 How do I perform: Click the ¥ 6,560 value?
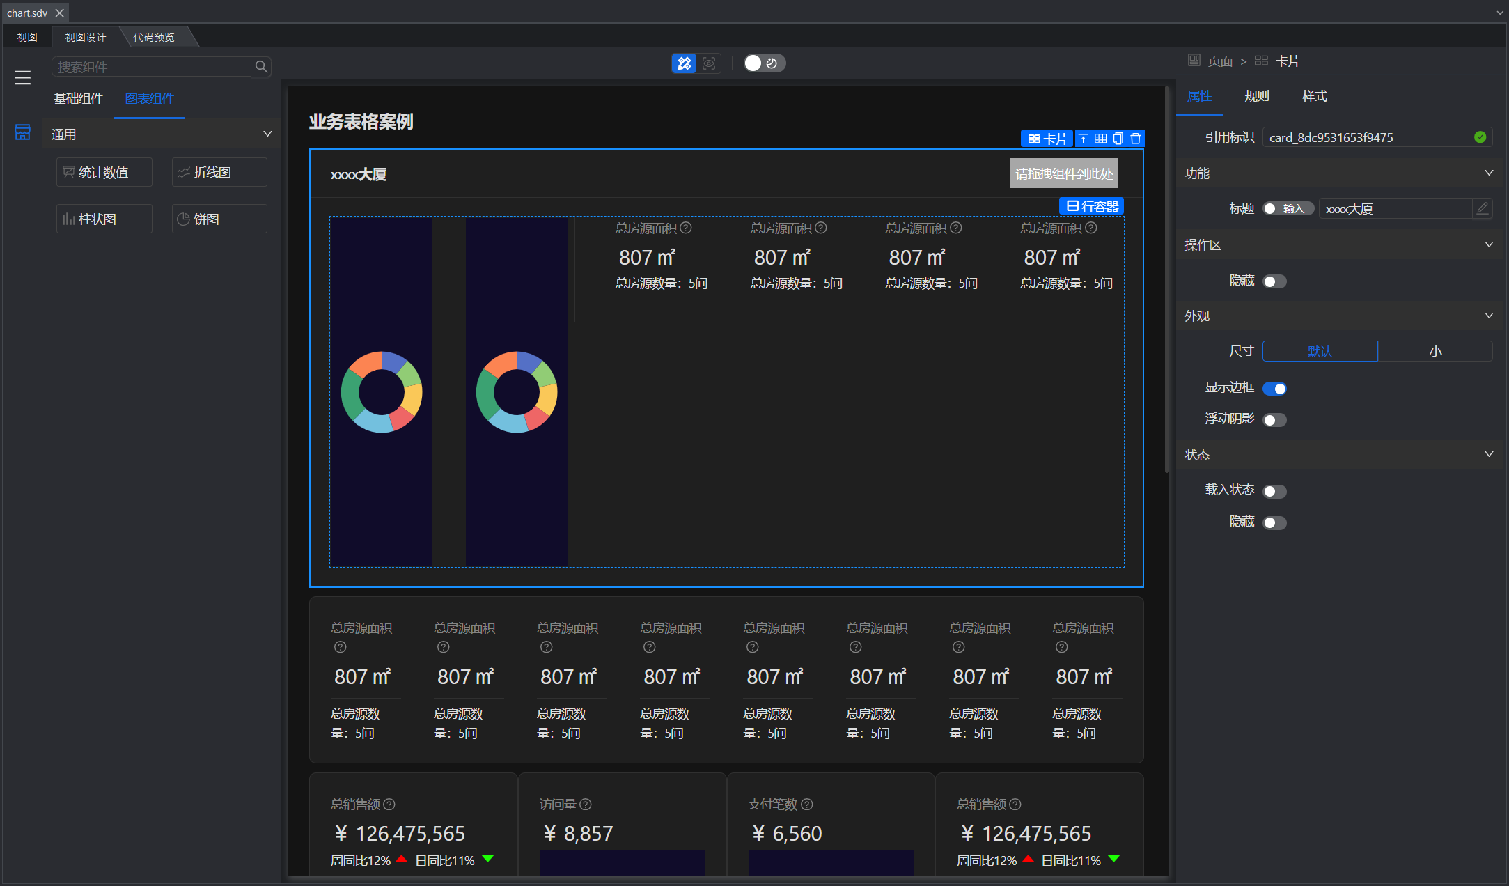click(x=787, y=833)
